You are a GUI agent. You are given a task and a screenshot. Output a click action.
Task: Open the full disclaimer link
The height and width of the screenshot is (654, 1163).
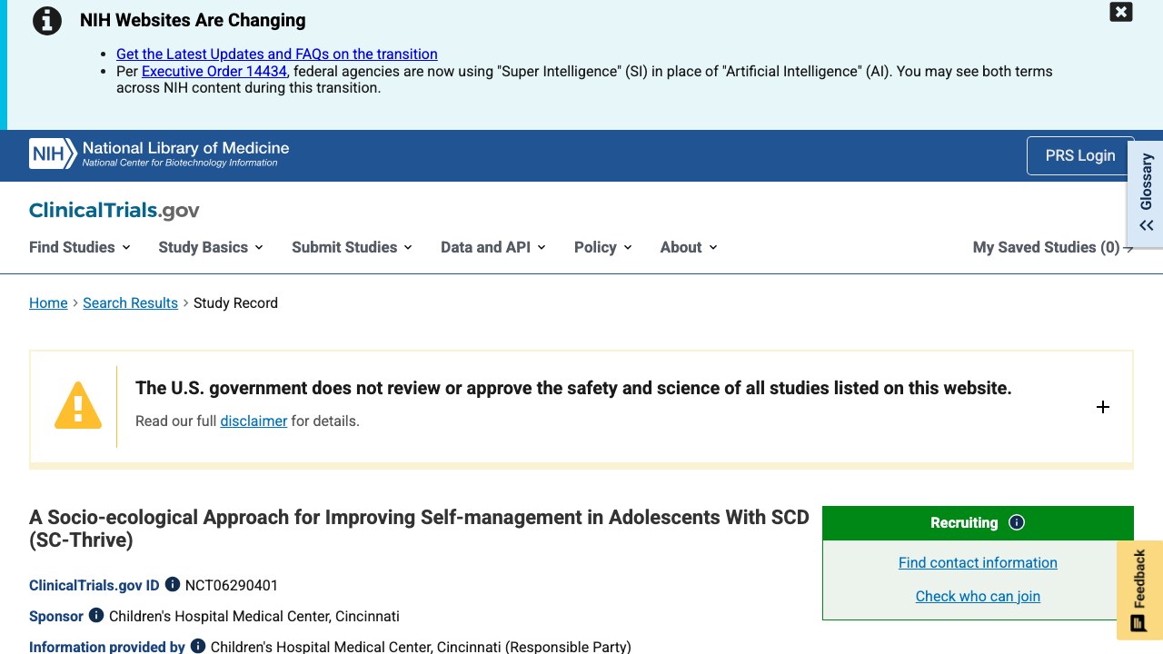pyautogui.click(x=253, y=421)
